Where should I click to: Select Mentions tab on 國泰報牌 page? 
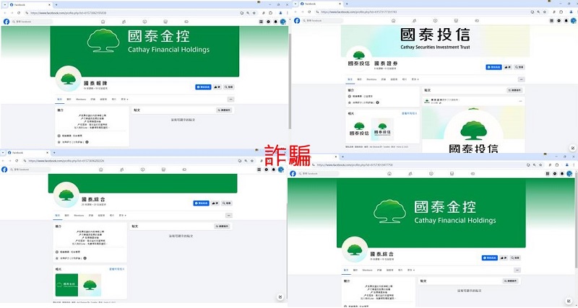[x=81, y=100]
